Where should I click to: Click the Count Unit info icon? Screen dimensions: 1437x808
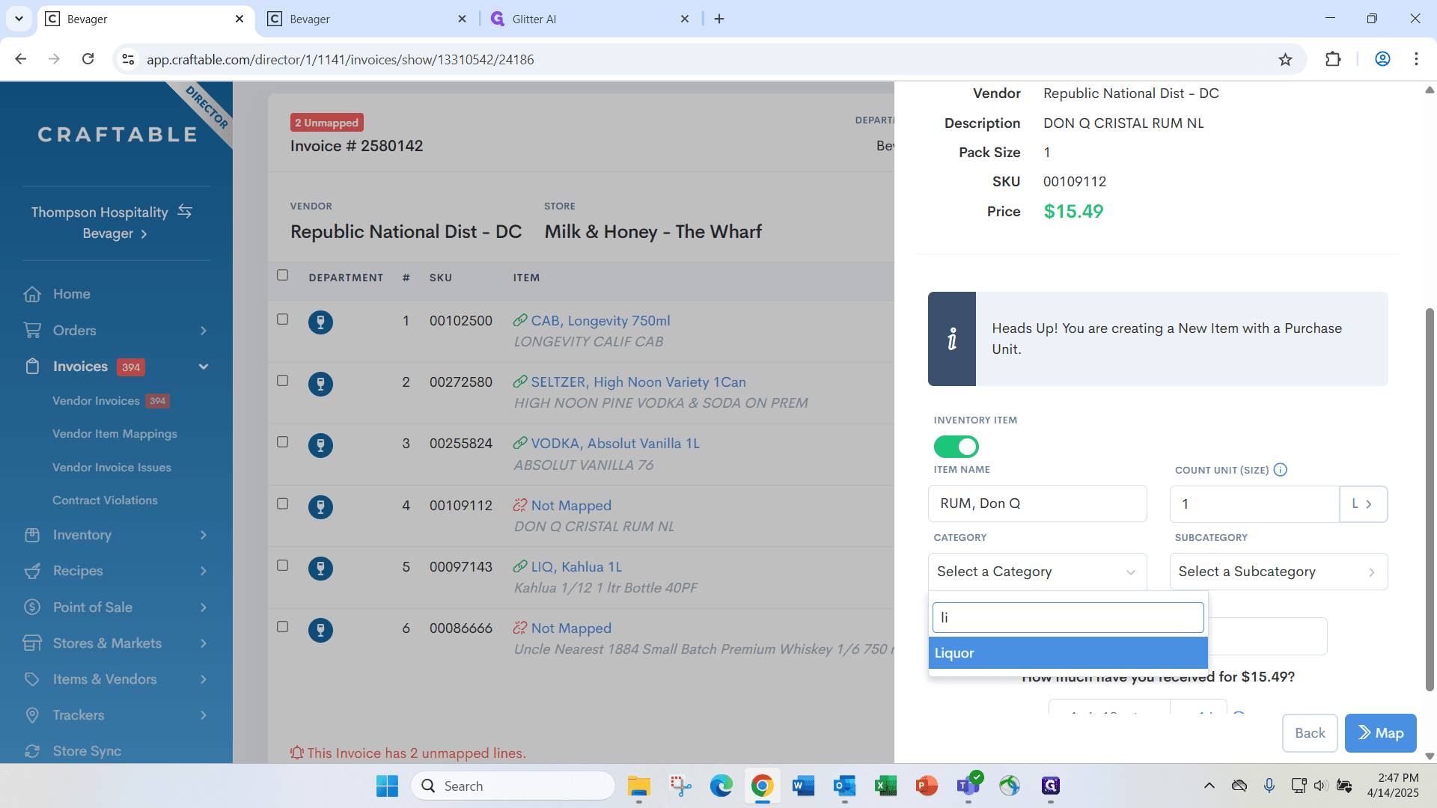[x=1281, y=470]
